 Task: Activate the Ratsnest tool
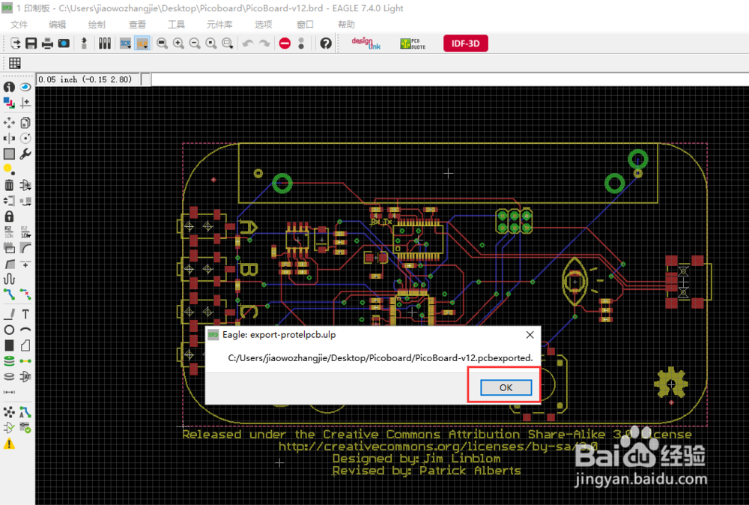9,412
